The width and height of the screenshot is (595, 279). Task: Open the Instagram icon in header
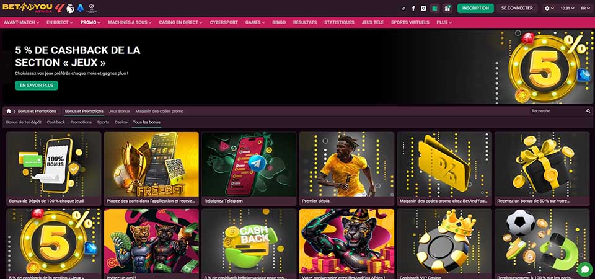[x=423, y=8]
